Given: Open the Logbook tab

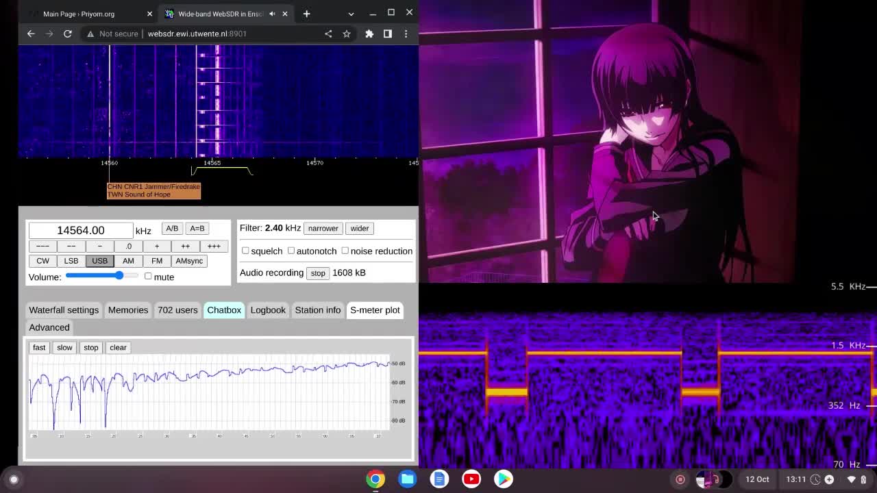Looking at the screenshot, I should tap(268, 310).
